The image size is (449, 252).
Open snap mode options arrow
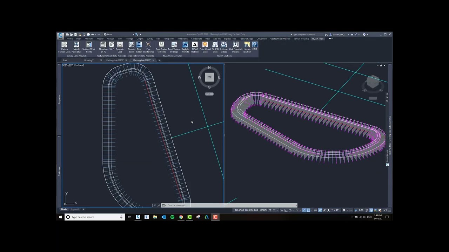click(278, 210)
